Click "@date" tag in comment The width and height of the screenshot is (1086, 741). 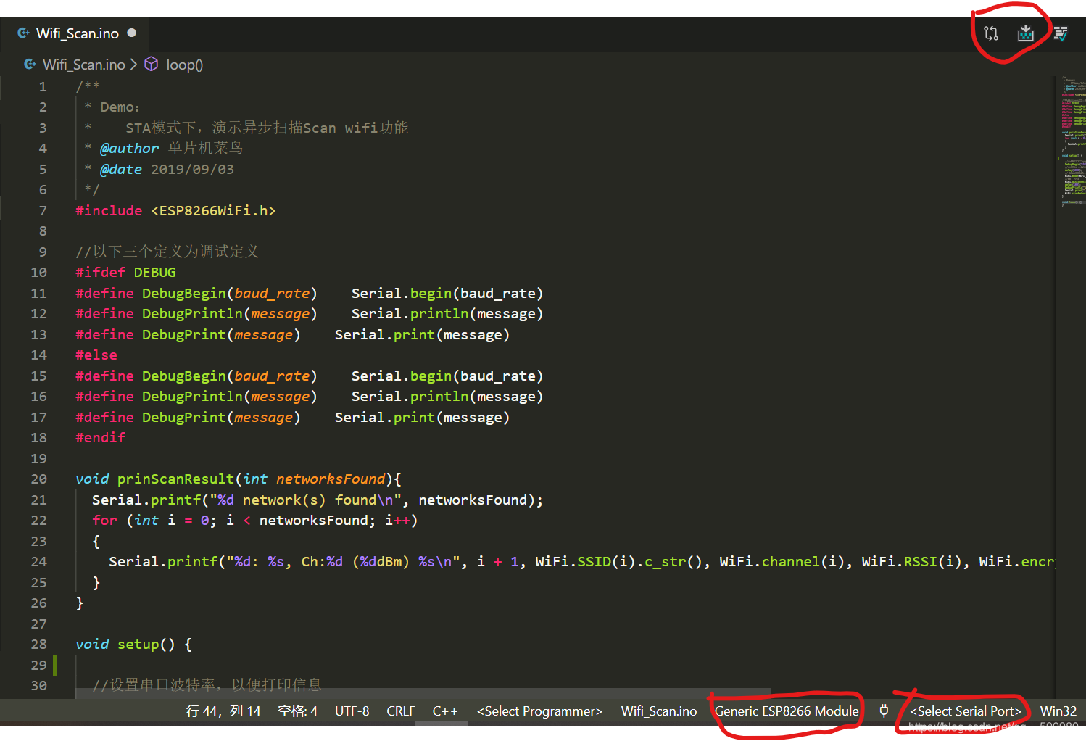coord(121,169)
